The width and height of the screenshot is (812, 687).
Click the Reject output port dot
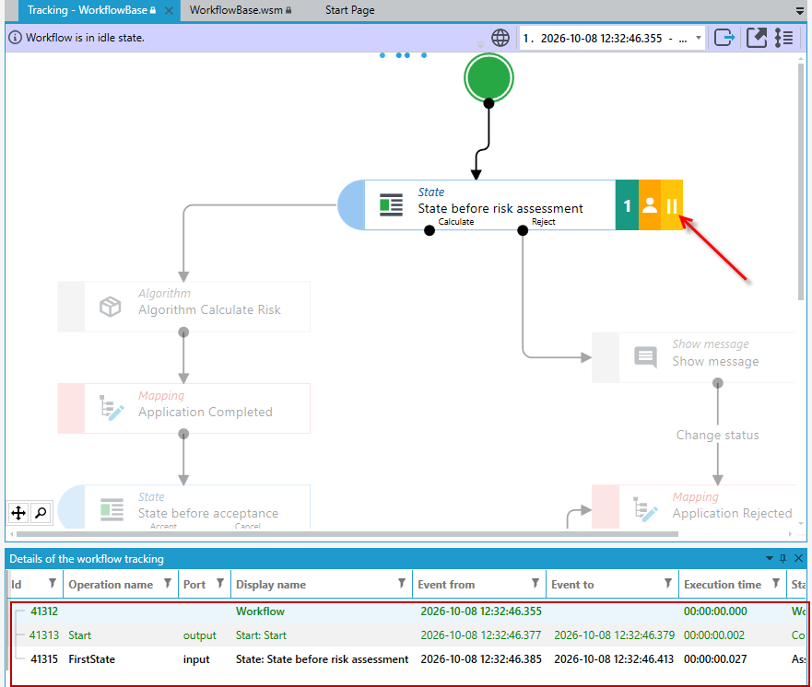click(x=523, y=230)
